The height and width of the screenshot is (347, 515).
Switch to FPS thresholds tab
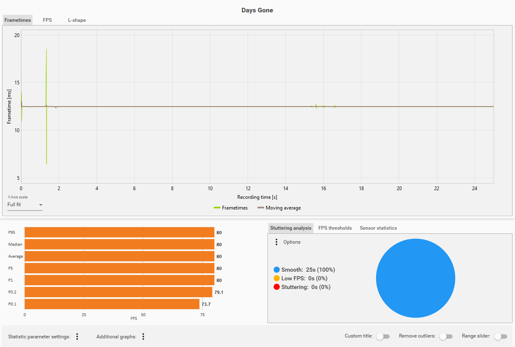tap(335, 228)
